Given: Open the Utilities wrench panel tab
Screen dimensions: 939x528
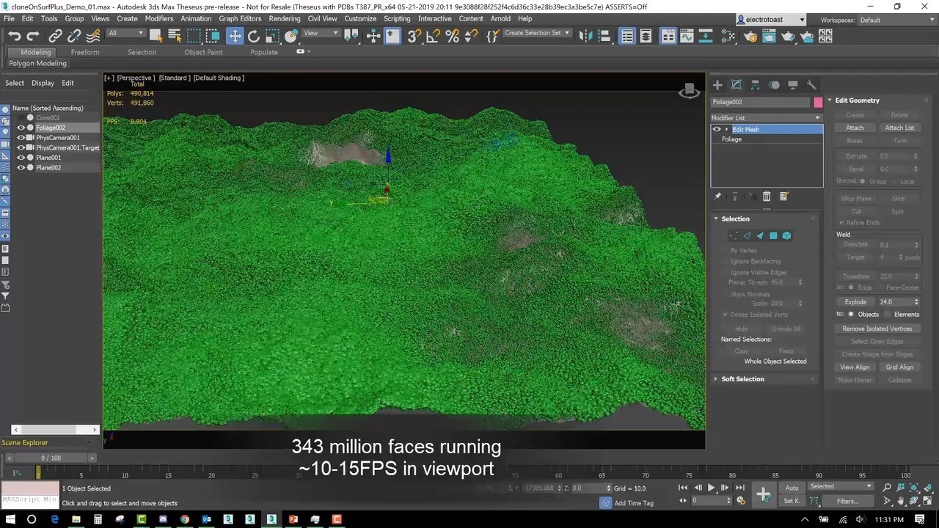Looking at the screenshot, I should (x=811, y=85).
